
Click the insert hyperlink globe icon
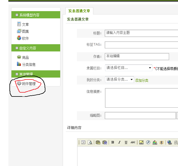(x=169, y=142)
